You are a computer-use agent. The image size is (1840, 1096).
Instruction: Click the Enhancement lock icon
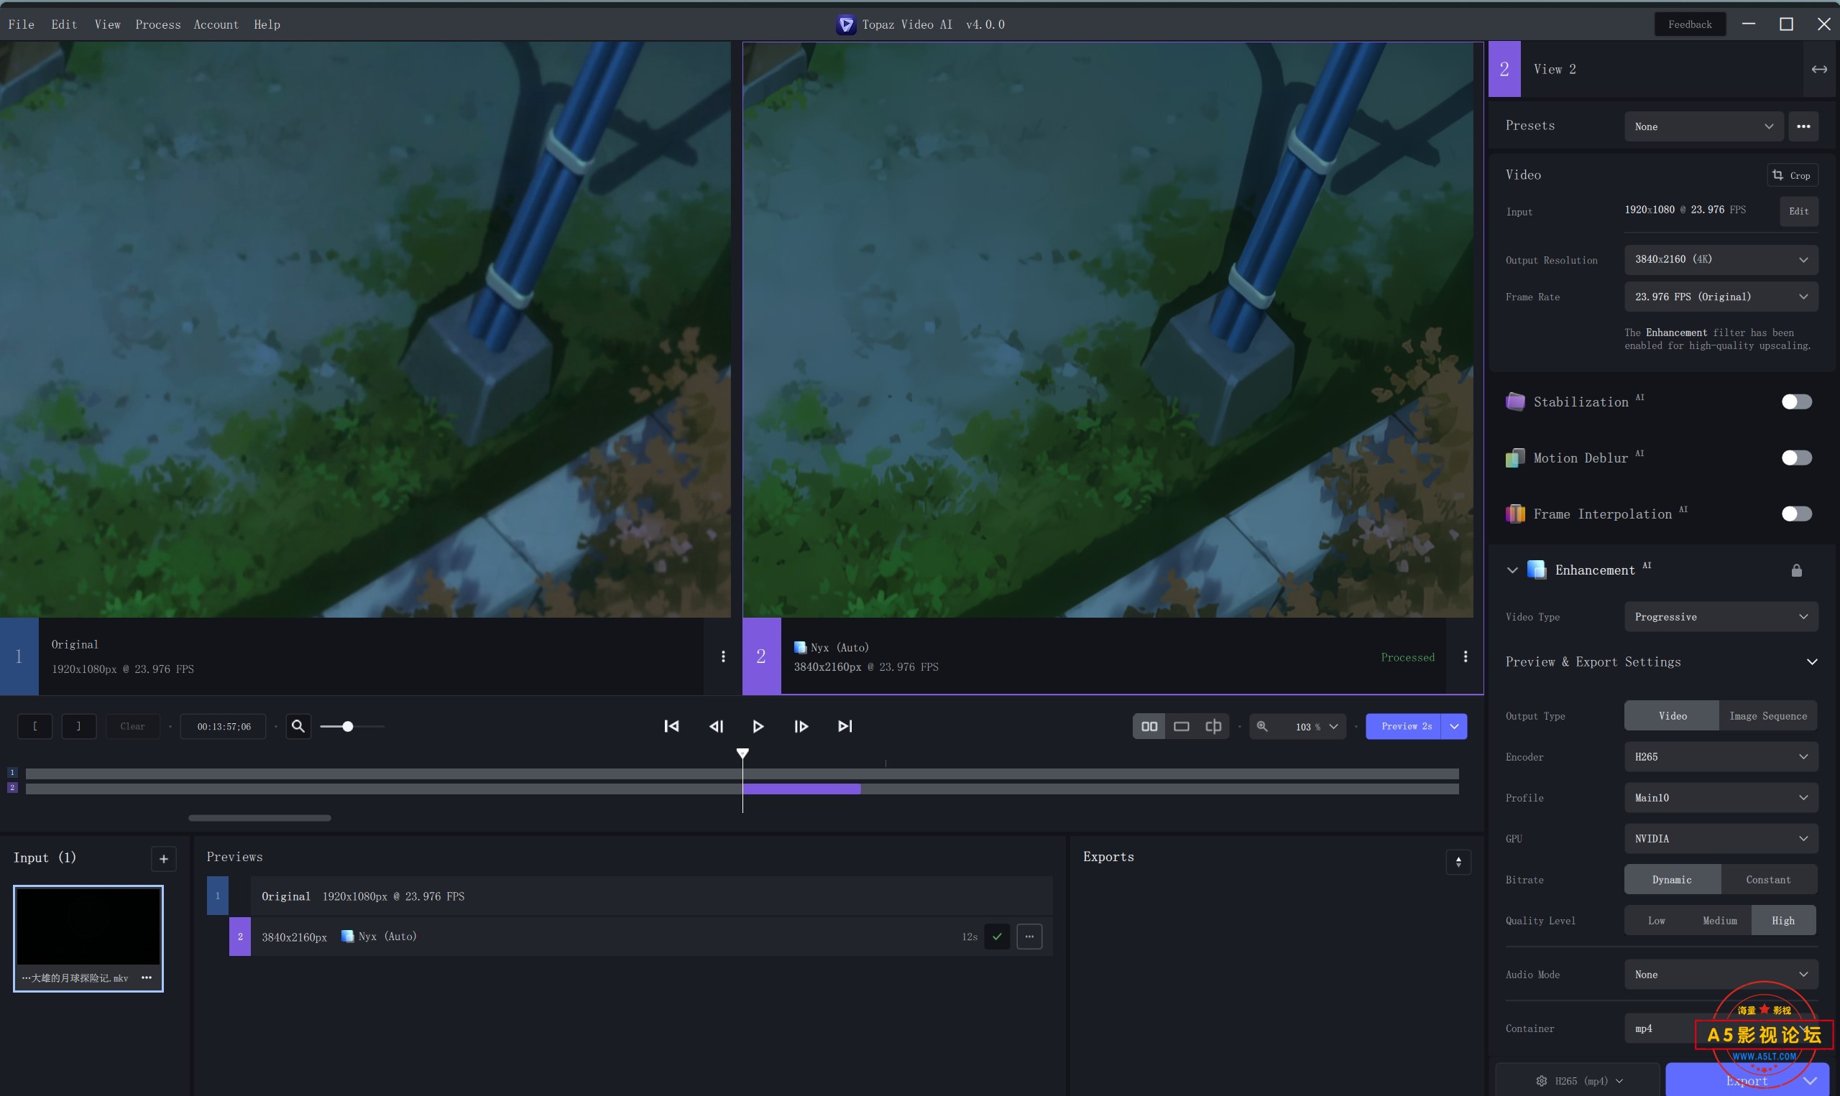coord(1796,570)
